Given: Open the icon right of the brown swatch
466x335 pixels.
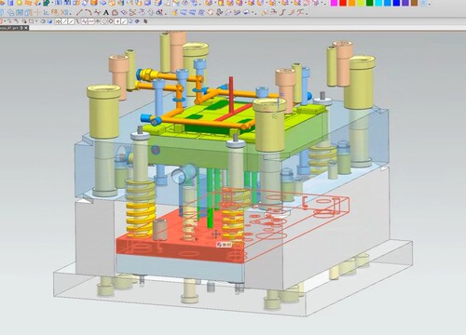Looking at the screenshot, I should click(x=424, y=3).
